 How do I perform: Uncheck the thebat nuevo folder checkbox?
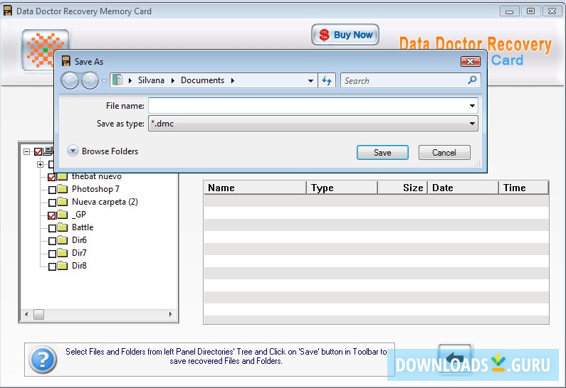52,177
